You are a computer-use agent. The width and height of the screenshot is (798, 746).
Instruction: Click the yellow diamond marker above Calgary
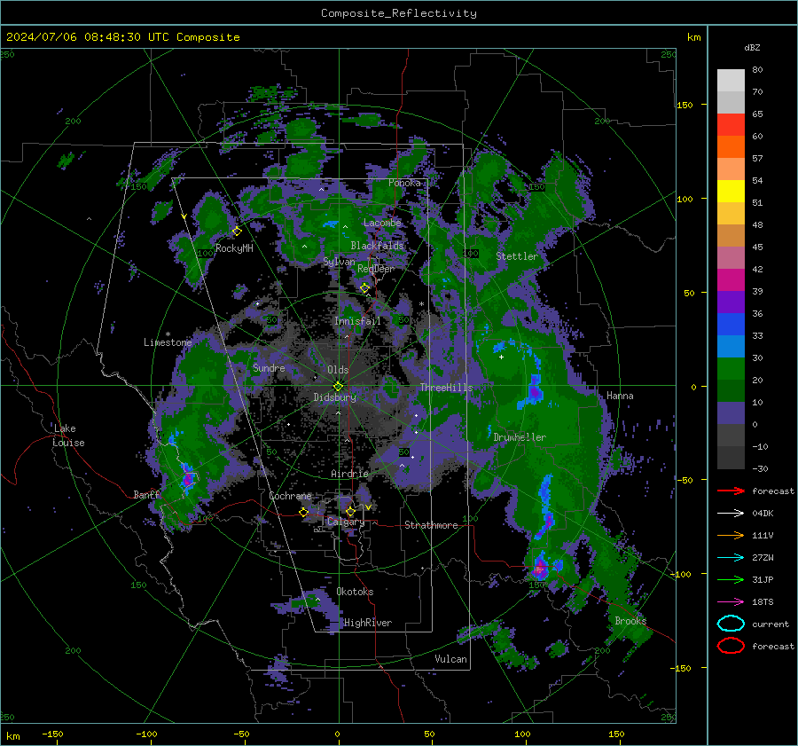click(350, 511)
